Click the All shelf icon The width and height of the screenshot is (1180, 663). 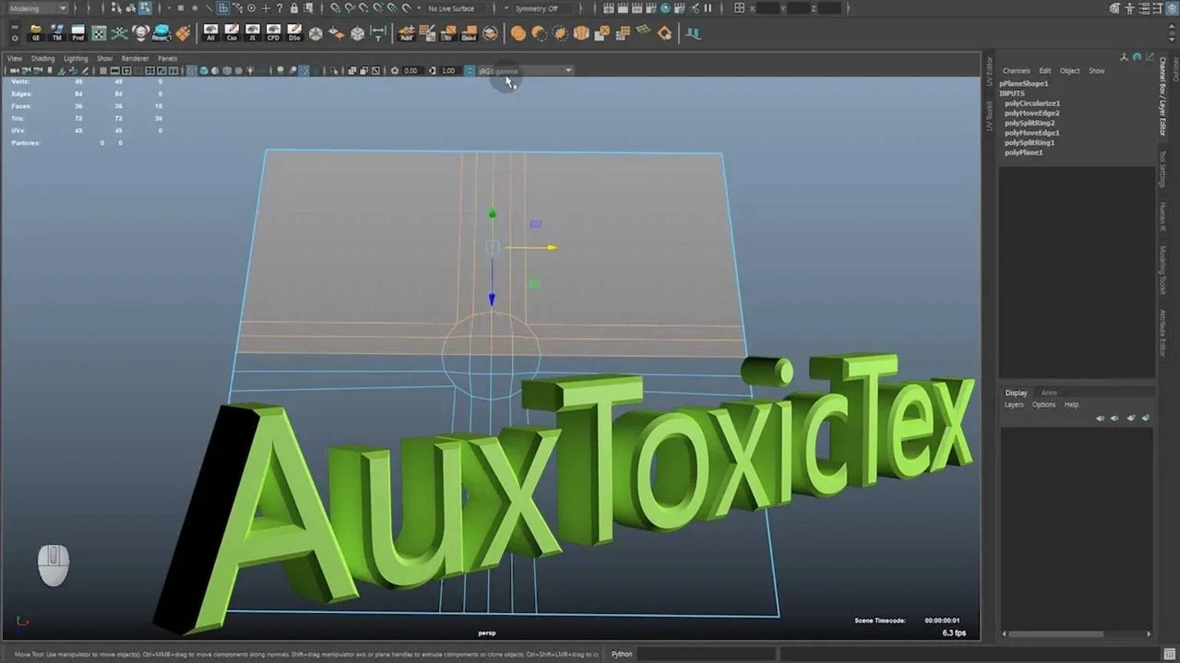coord(211,33)
